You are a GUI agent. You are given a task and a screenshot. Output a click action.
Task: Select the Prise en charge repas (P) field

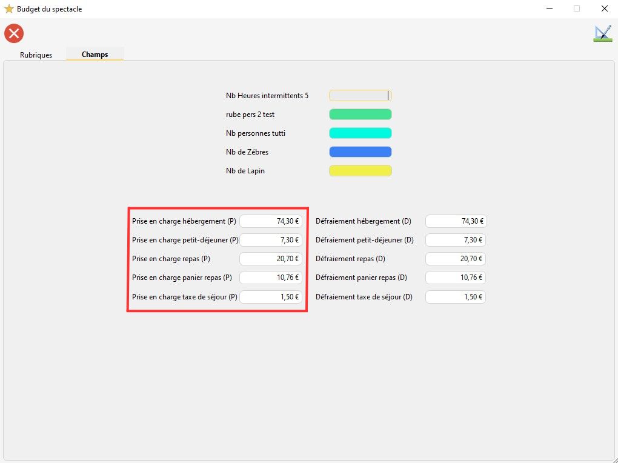tap(271, 259)
